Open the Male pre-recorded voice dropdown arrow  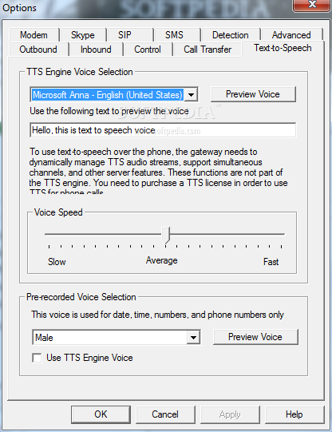click(x=193, y=337)
